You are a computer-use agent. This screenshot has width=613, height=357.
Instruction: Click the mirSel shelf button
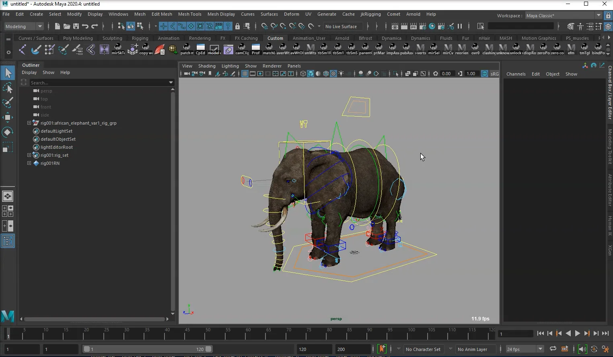pos(434,49)
